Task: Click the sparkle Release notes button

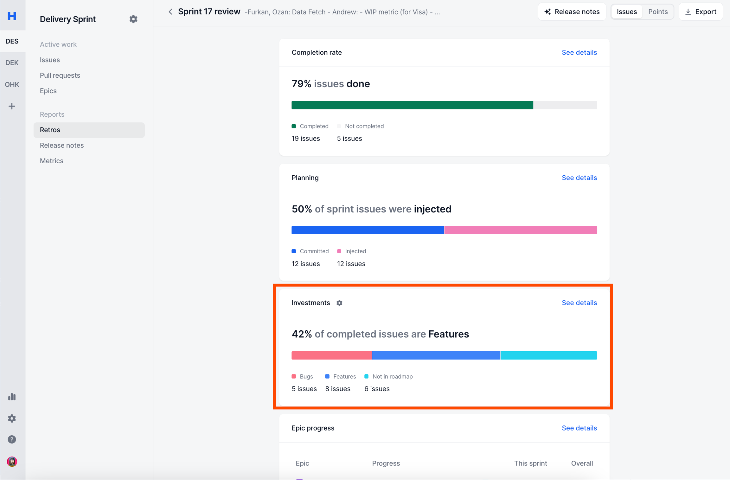Action: point(572,12)
